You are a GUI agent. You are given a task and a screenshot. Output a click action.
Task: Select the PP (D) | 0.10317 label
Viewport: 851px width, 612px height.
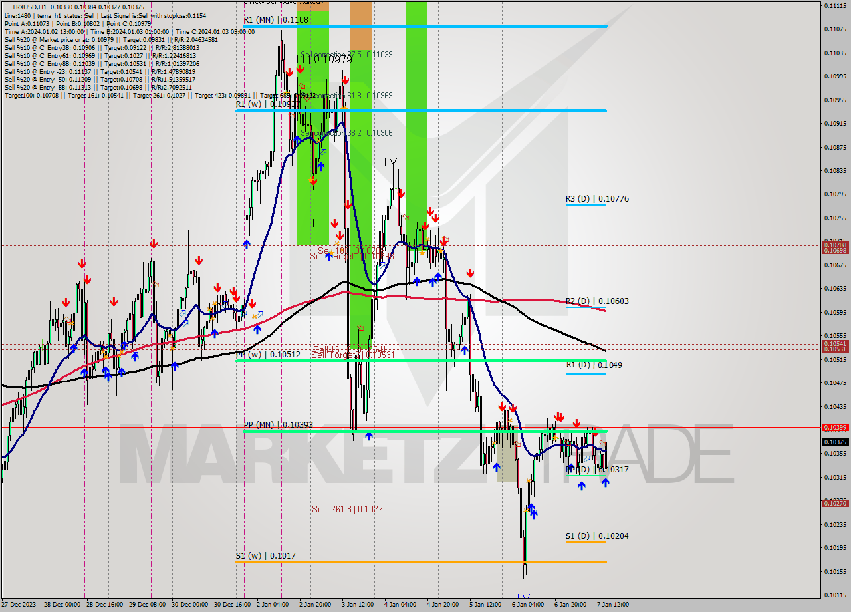597,470
